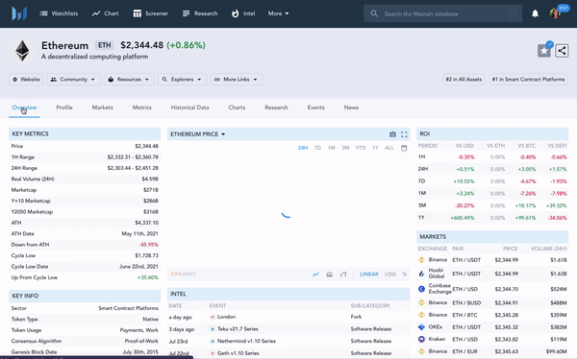Open the user profile avatar
The height and width of the screenshot is (359, 577).
[x=555, y=13]
